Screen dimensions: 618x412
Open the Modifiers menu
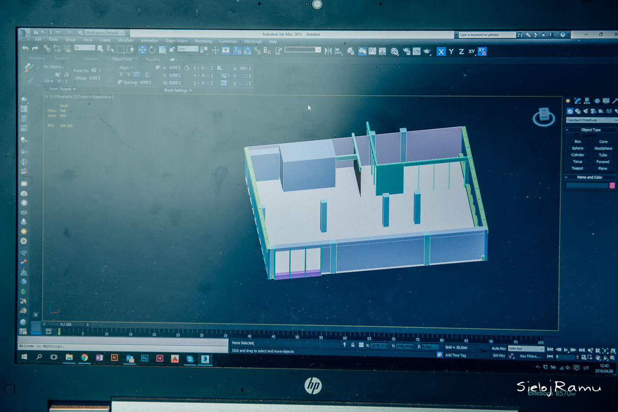tap(125, 40)
